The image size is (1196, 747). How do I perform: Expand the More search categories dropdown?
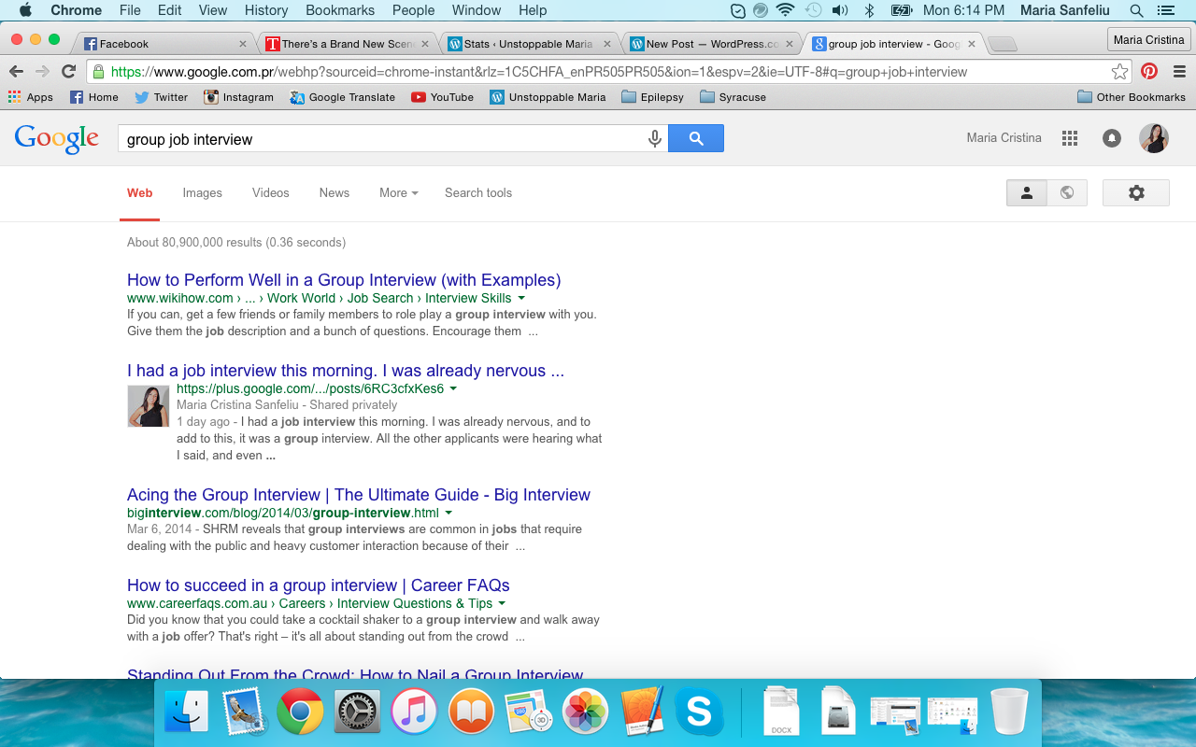click(x=398, y=193)
